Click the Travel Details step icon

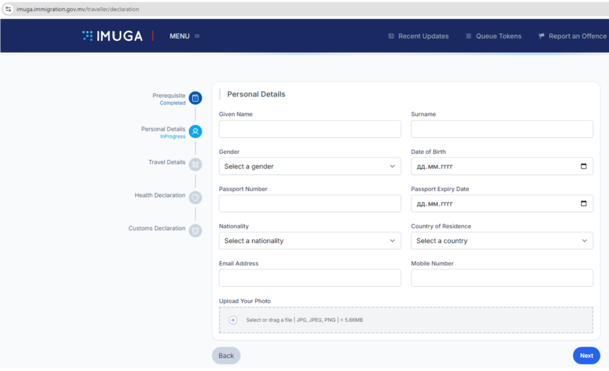pos(195,164)
